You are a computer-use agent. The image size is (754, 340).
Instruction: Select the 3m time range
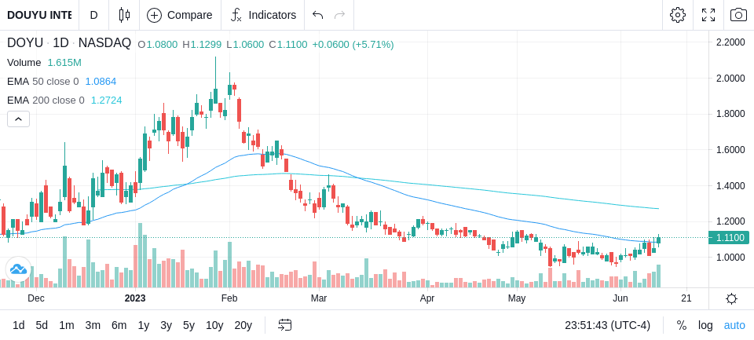(x=93, y=325)
